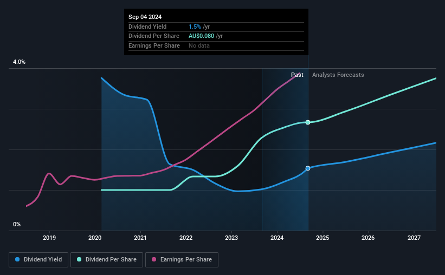Click the 4.0% y-axis label
Image resolution: width=445 pixels, height=275 pixels.
[19, 62]
